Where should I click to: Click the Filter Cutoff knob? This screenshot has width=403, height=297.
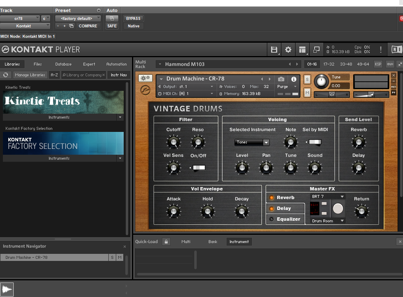tap(173, 142)
